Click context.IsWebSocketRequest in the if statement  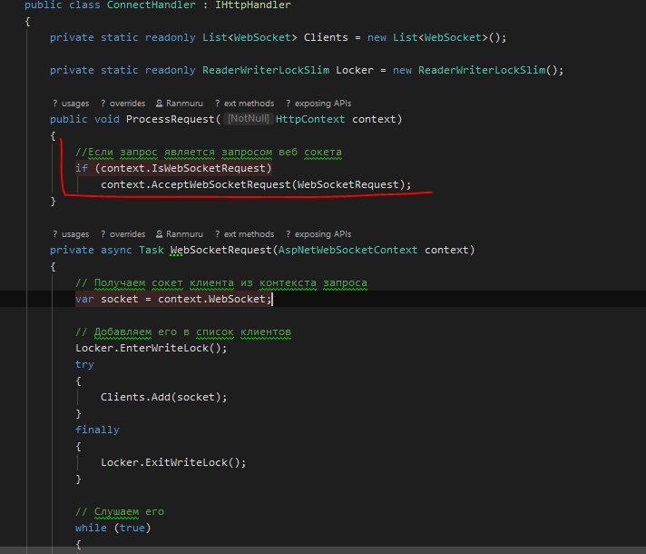click(x=183, y=168)
